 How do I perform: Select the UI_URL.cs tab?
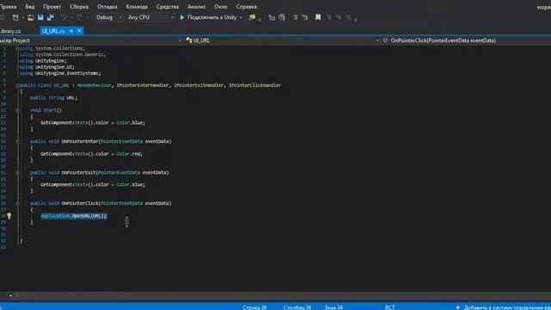(53, 31)
